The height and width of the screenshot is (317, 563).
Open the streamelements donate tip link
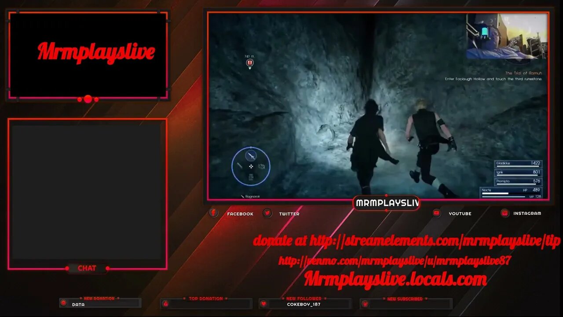407,241
